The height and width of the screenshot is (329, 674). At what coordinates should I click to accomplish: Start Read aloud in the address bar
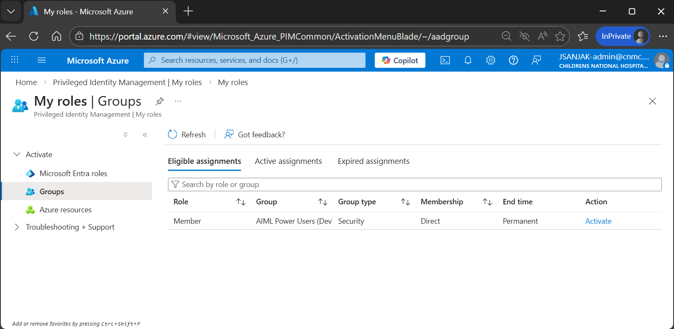(542, 36)
